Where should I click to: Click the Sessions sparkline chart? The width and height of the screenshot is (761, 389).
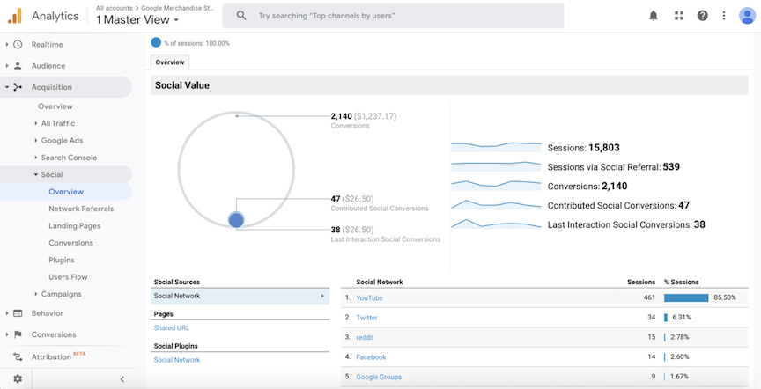[496, 146]
